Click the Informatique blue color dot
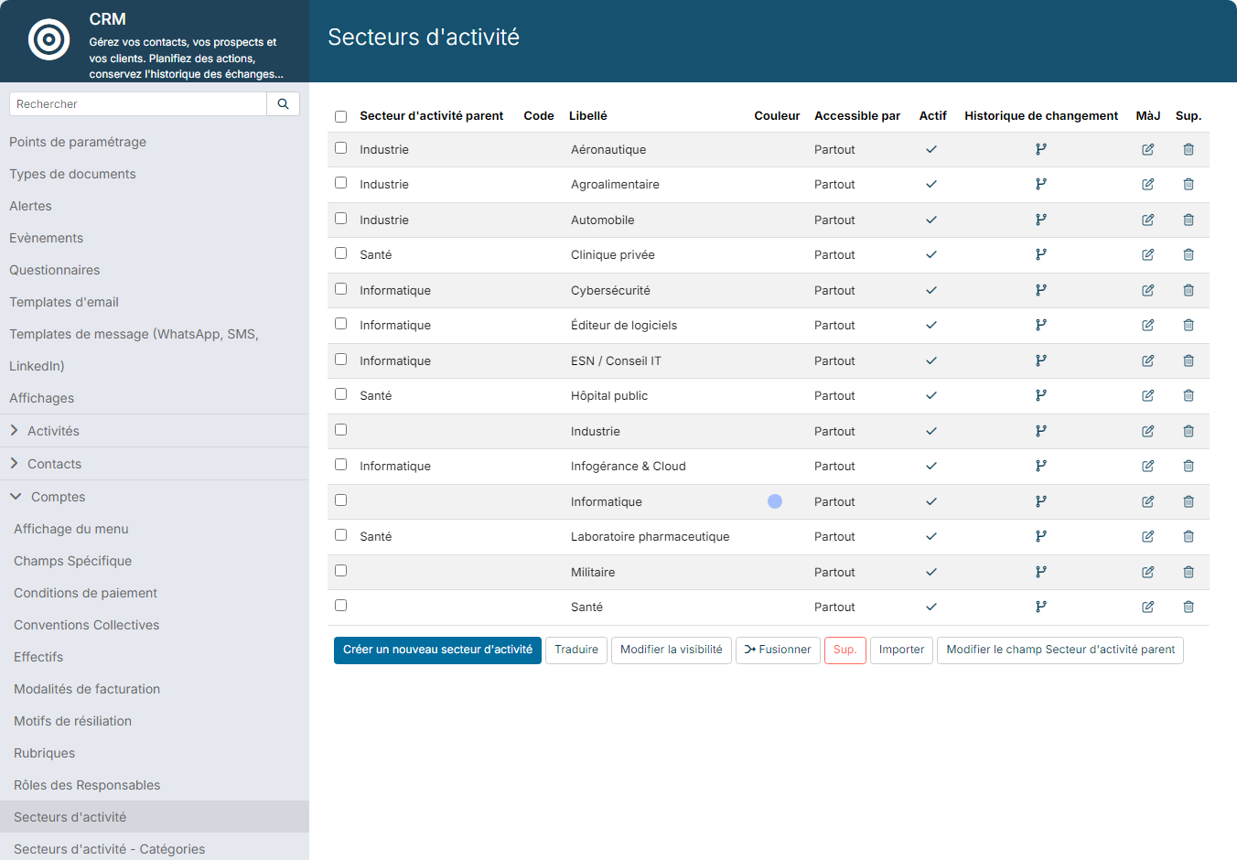 pyautogui.click(x=775, y=501)
